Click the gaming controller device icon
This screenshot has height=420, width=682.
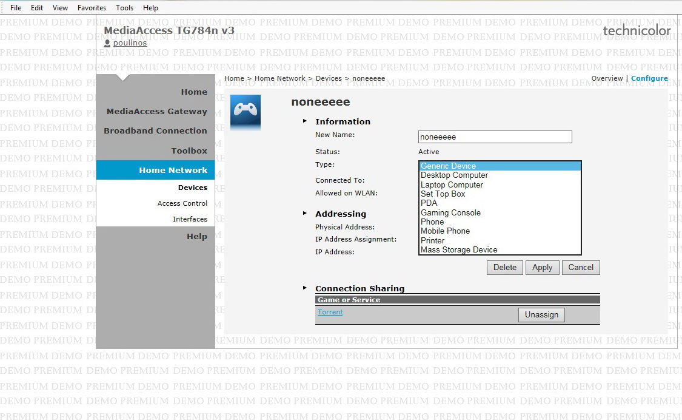[x=246, y=112]
